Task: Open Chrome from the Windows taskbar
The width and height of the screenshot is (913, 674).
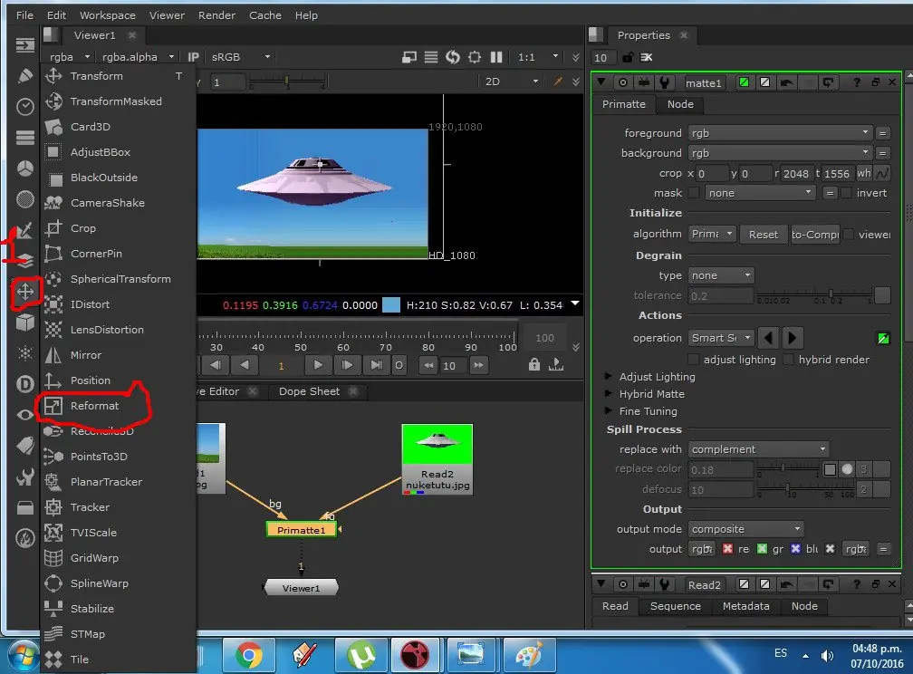Action: [x=249, y=656]
